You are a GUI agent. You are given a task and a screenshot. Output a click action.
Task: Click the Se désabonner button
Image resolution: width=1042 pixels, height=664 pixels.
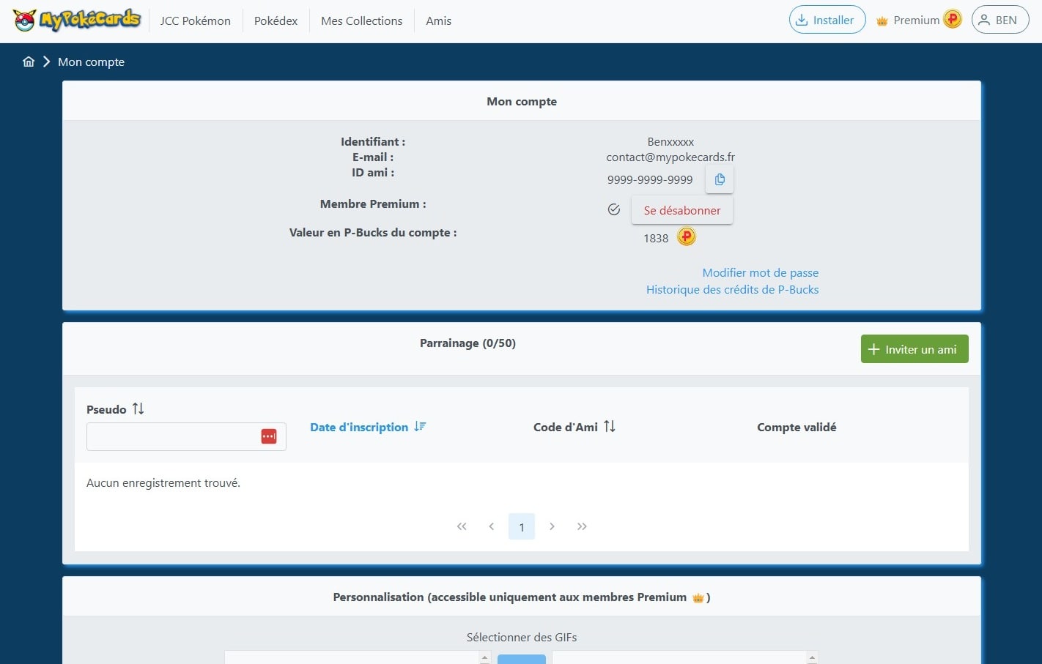coord(681,210)
